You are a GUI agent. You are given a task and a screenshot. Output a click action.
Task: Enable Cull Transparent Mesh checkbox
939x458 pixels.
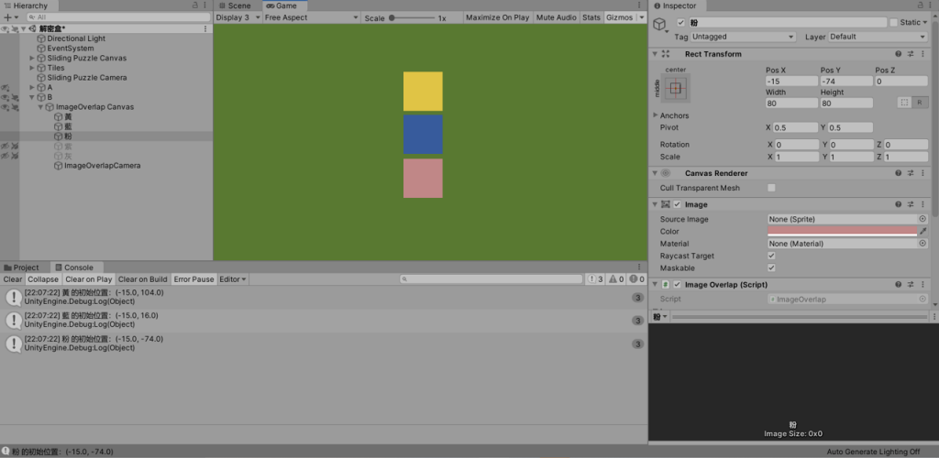(x=771, y=188)
